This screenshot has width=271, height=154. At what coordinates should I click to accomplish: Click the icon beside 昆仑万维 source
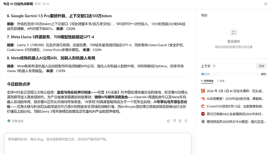(203, 114)
